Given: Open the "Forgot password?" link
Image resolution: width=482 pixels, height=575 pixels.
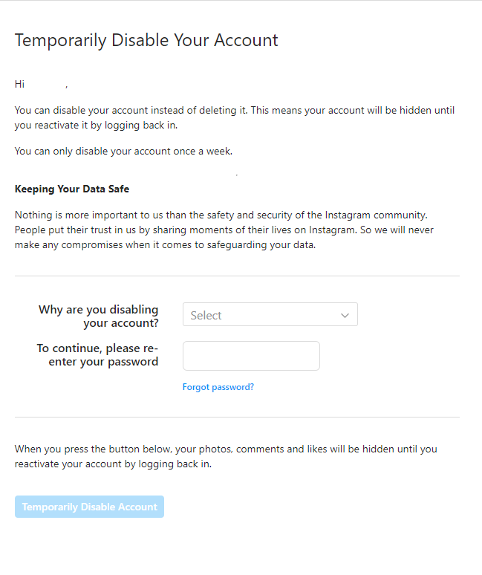Looking at the screenshot, I should tap(218, 387).
